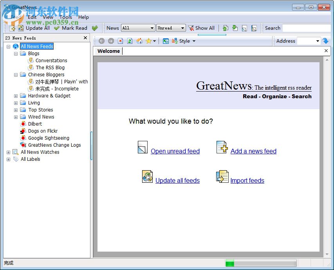Click the double-checkmark Mark All Read icon
Screen dimensions: 334x270
coord(95,28)
